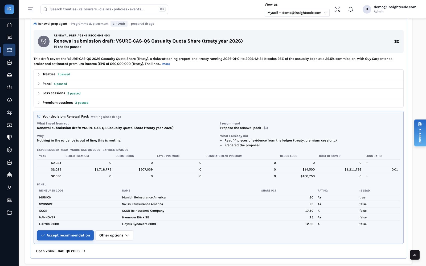Click the L1 · Draft badge

pos(119,24)
